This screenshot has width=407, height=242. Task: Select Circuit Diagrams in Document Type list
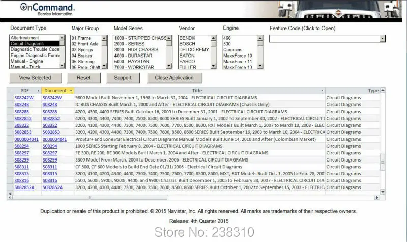coord(35,44)
